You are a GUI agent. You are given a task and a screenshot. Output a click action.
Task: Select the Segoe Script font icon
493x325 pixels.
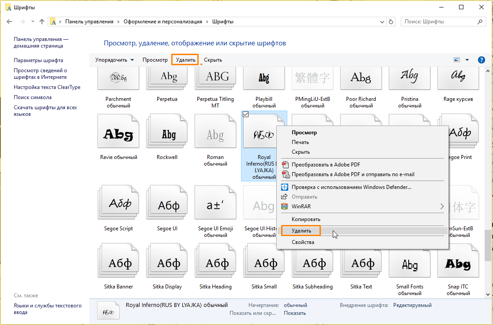click(119, 202)
